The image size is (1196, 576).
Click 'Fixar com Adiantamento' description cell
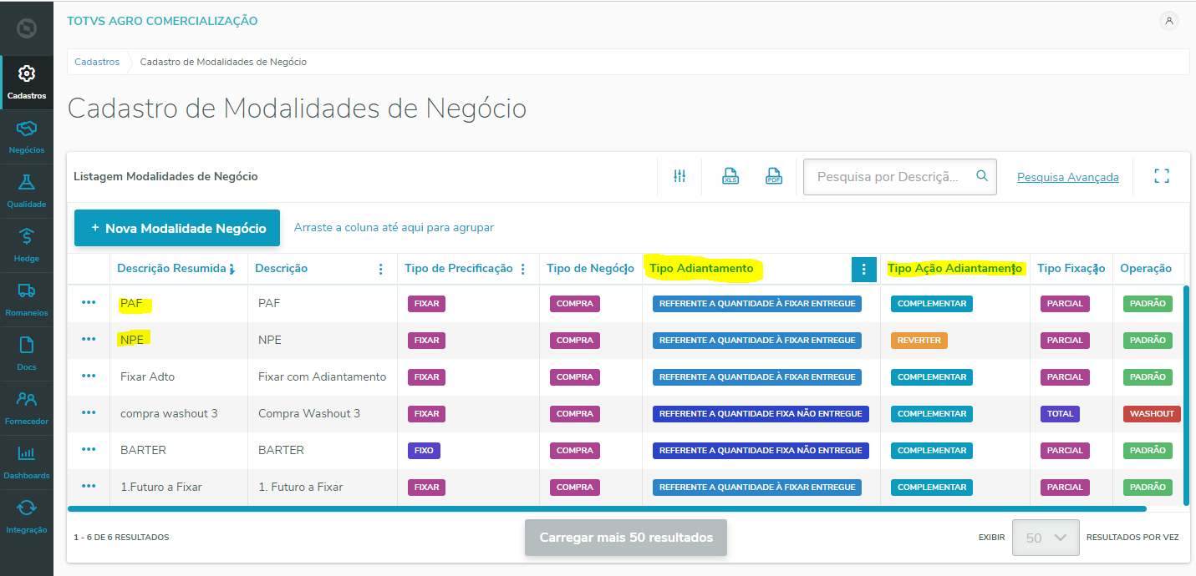tap(323, 376)
